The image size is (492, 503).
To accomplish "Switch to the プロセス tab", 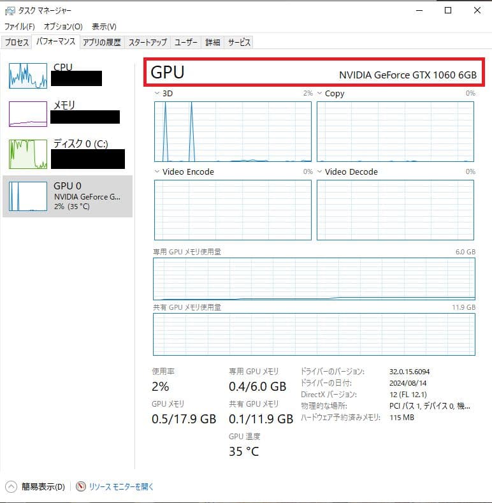I will (17, 42).
